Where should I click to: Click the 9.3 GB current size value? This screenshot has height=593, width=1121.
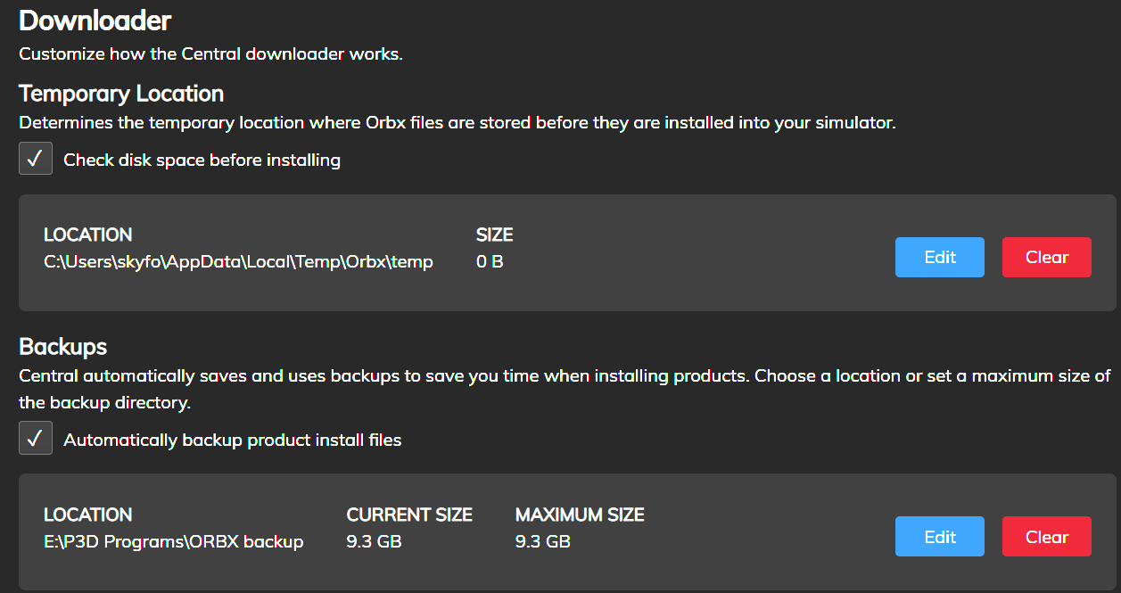(374, 542)
